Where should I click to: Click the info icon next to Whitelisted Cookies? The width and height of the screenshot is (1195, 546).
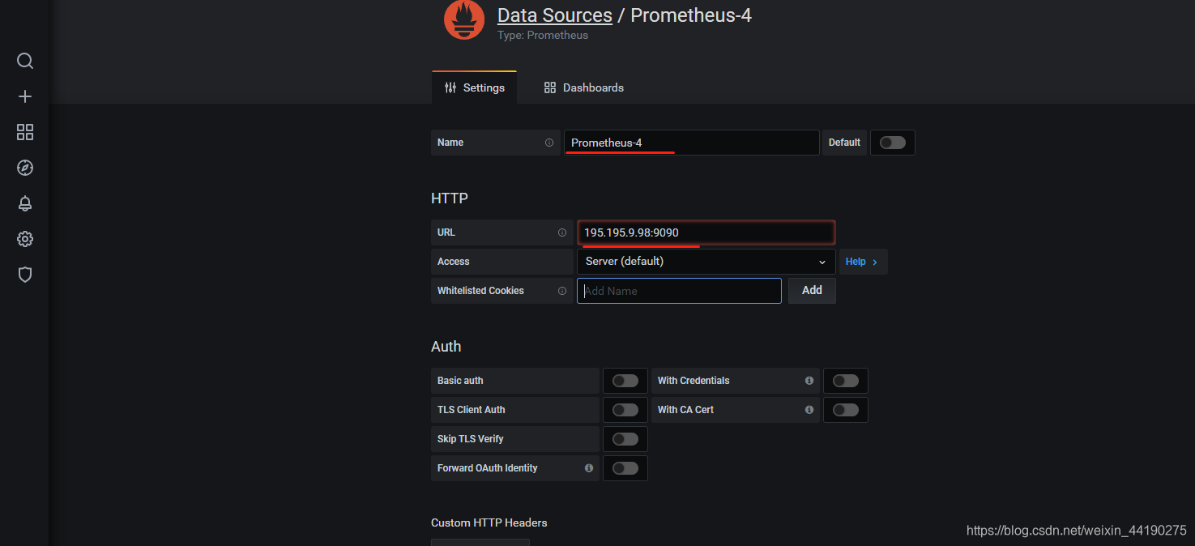pyautogui.click(x=562, y=291)
